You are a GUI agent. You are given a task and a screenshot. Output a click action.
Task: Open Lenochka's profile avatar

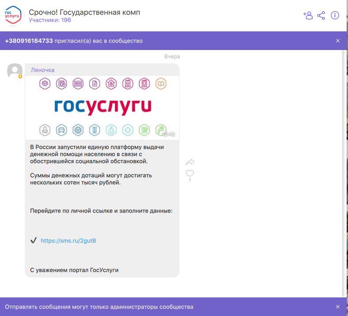(x=15, y=71)
